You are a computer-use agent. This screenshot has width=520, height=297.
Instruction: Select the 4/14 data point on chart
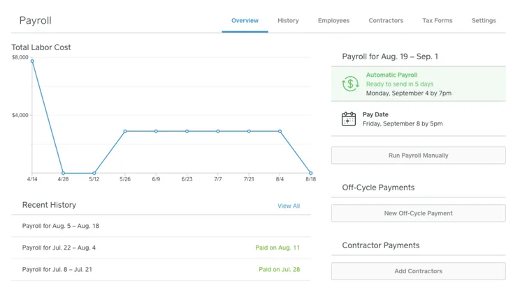[32, 61]
